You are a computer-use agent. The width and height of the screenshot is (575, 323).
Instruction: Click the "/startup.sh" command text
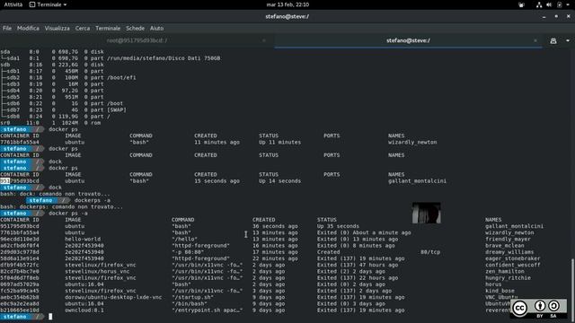(192, 297)
